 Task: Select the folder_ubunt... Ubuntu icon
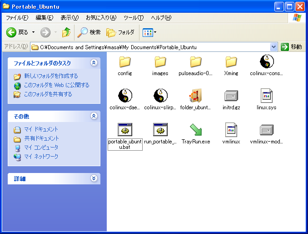click(196, 96)
